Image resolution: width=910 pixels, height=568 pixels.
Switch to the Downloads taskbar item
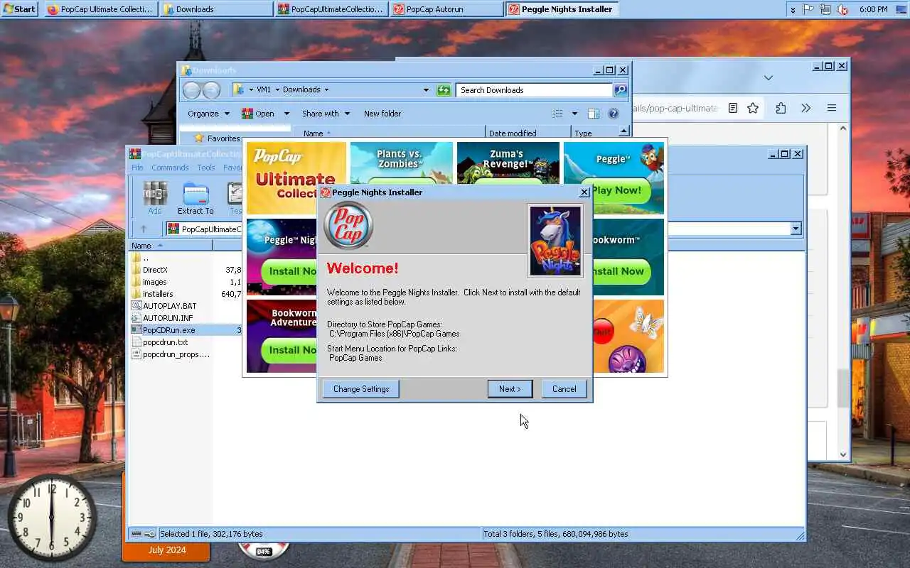coord(216,9)
